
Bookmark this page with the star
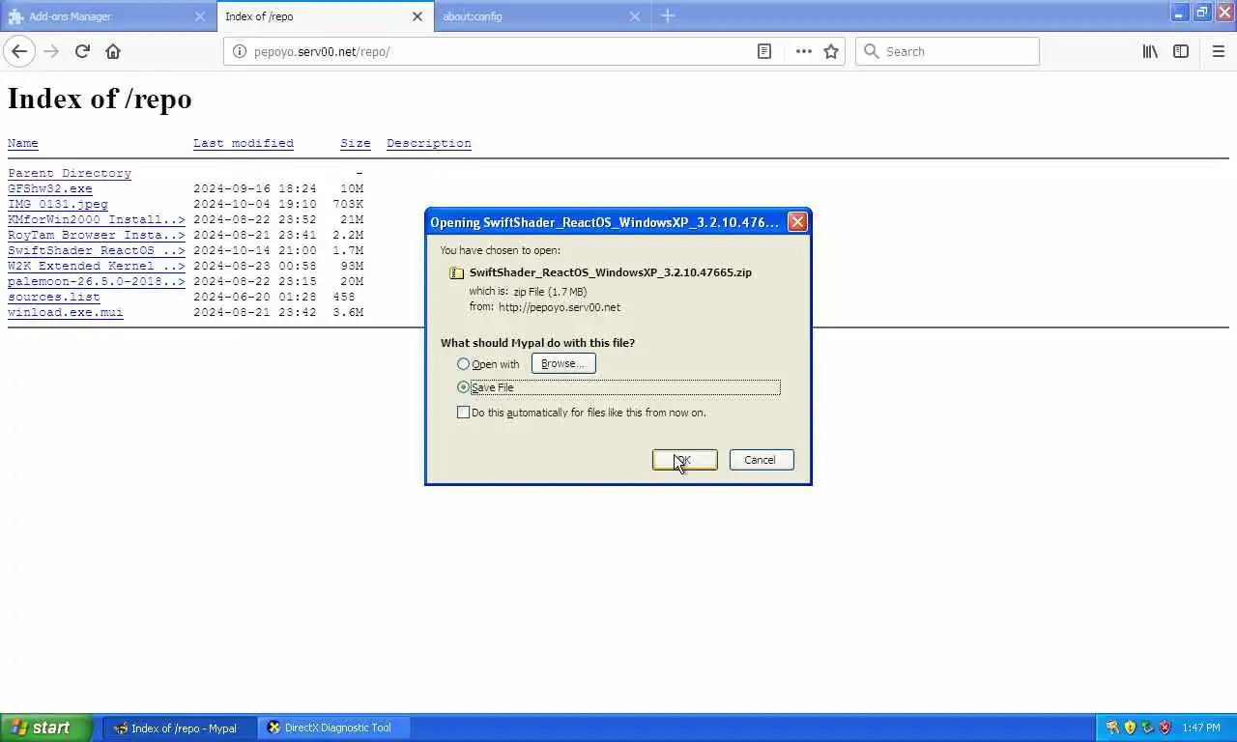831,51
